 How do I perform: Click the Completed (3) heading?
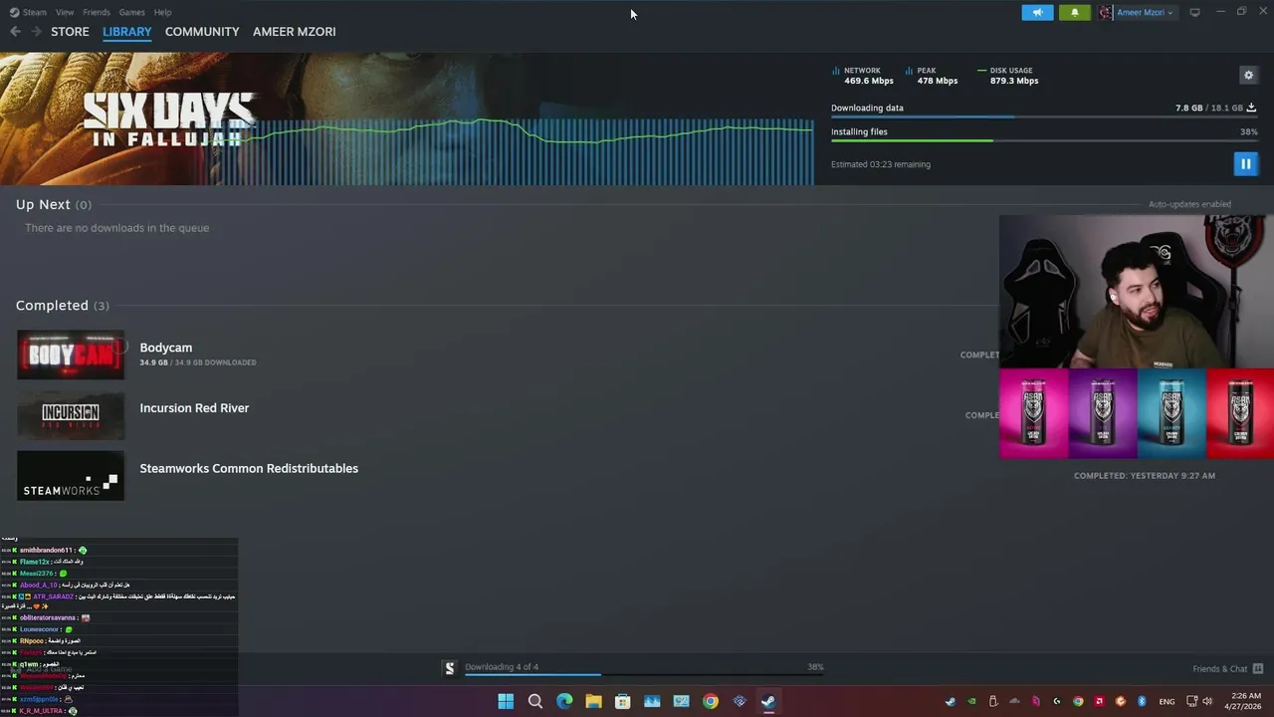point(63,306)
